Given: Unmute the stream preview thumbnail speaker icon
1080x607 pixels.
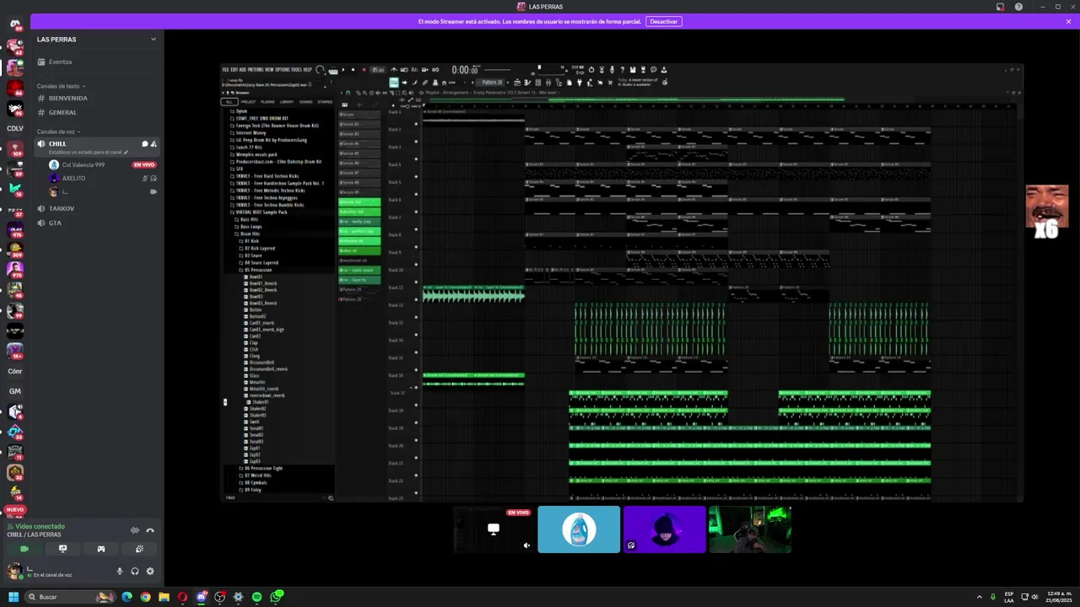Looking at the screenshot, I should [526, 545].
